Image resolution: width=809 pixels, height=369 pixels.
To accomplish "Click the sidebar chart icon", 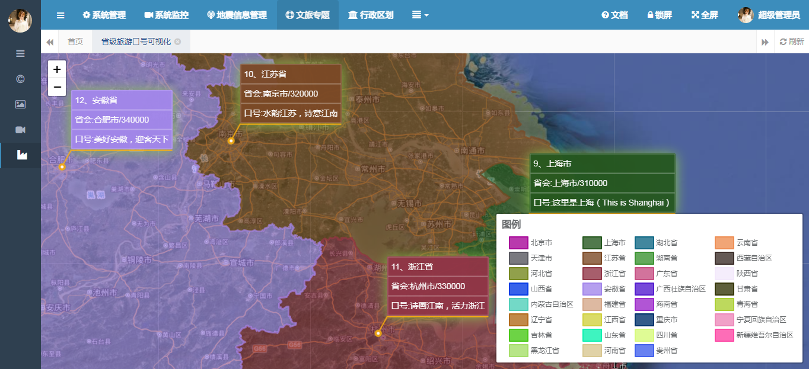I will (21, 155).
